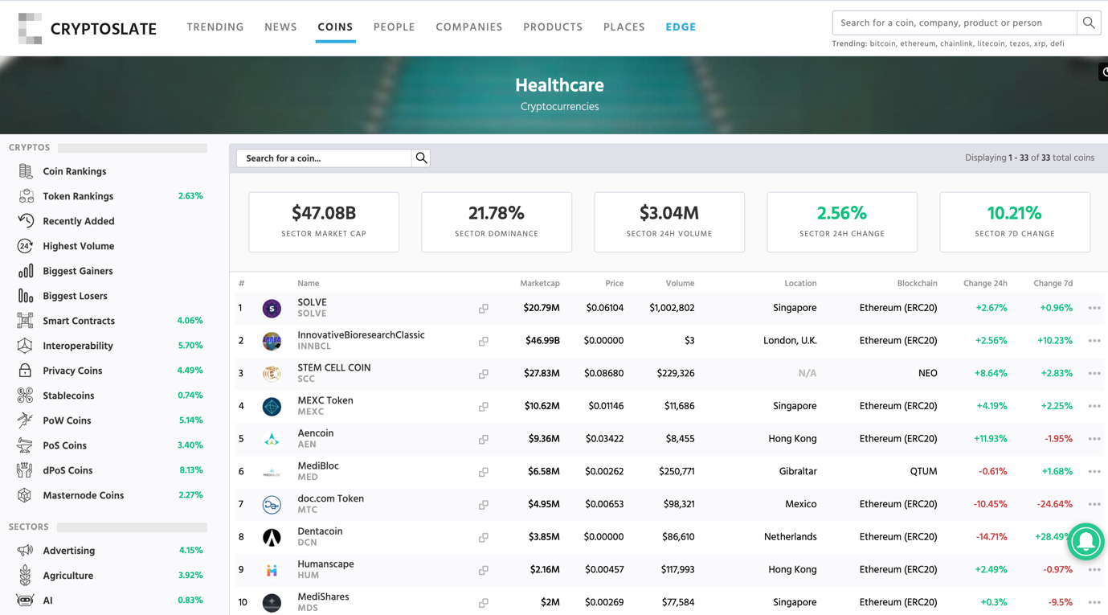Image resolution: width=1108 pixels, height=615 pixels.
Task: Open more options for doc.com Token row
Action: point(1094,504)
